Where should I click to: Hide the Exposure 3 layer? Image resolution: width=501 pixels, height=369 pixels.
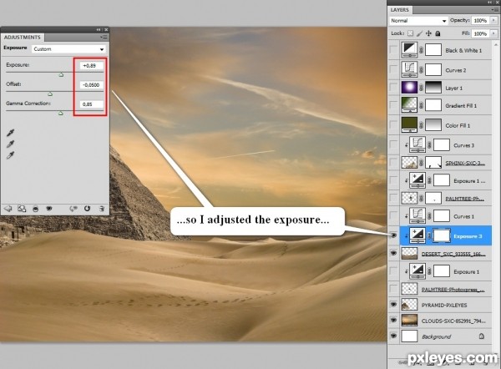[x=393, y=235]
